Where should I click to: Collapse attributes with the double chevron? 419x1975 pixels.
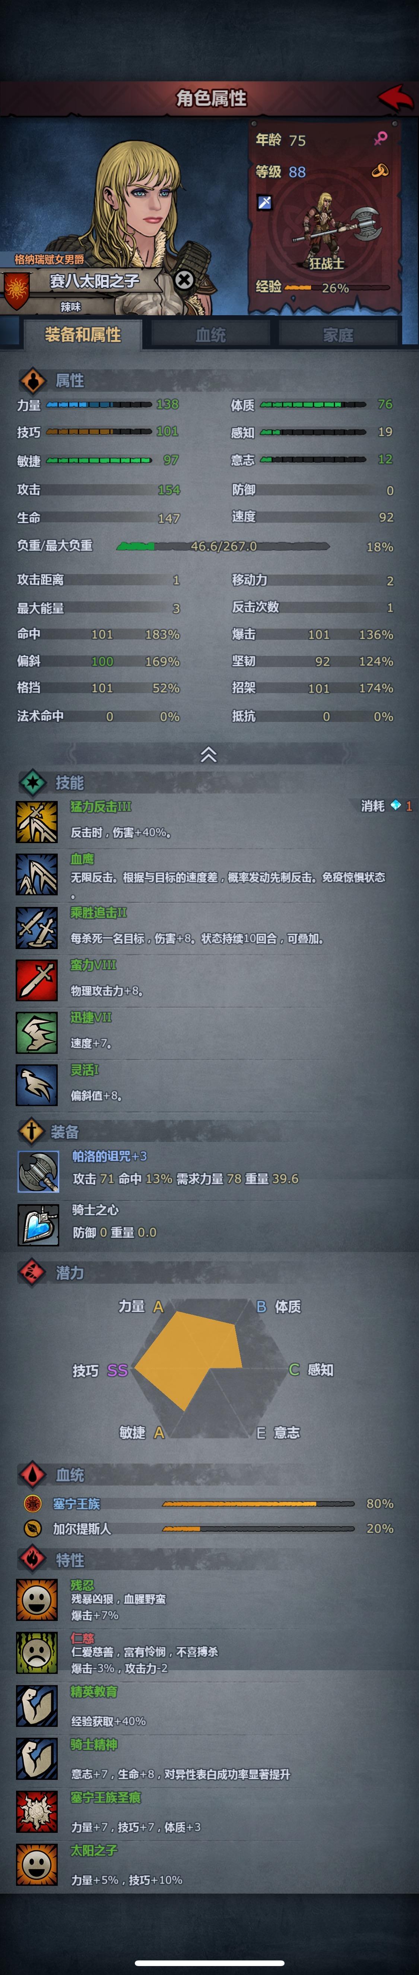tap(208, 754)
